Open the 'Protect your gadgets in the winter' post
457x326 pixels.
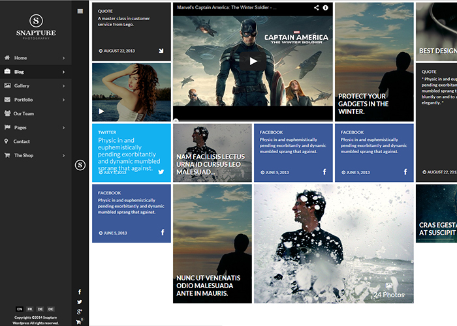point(374,62)
